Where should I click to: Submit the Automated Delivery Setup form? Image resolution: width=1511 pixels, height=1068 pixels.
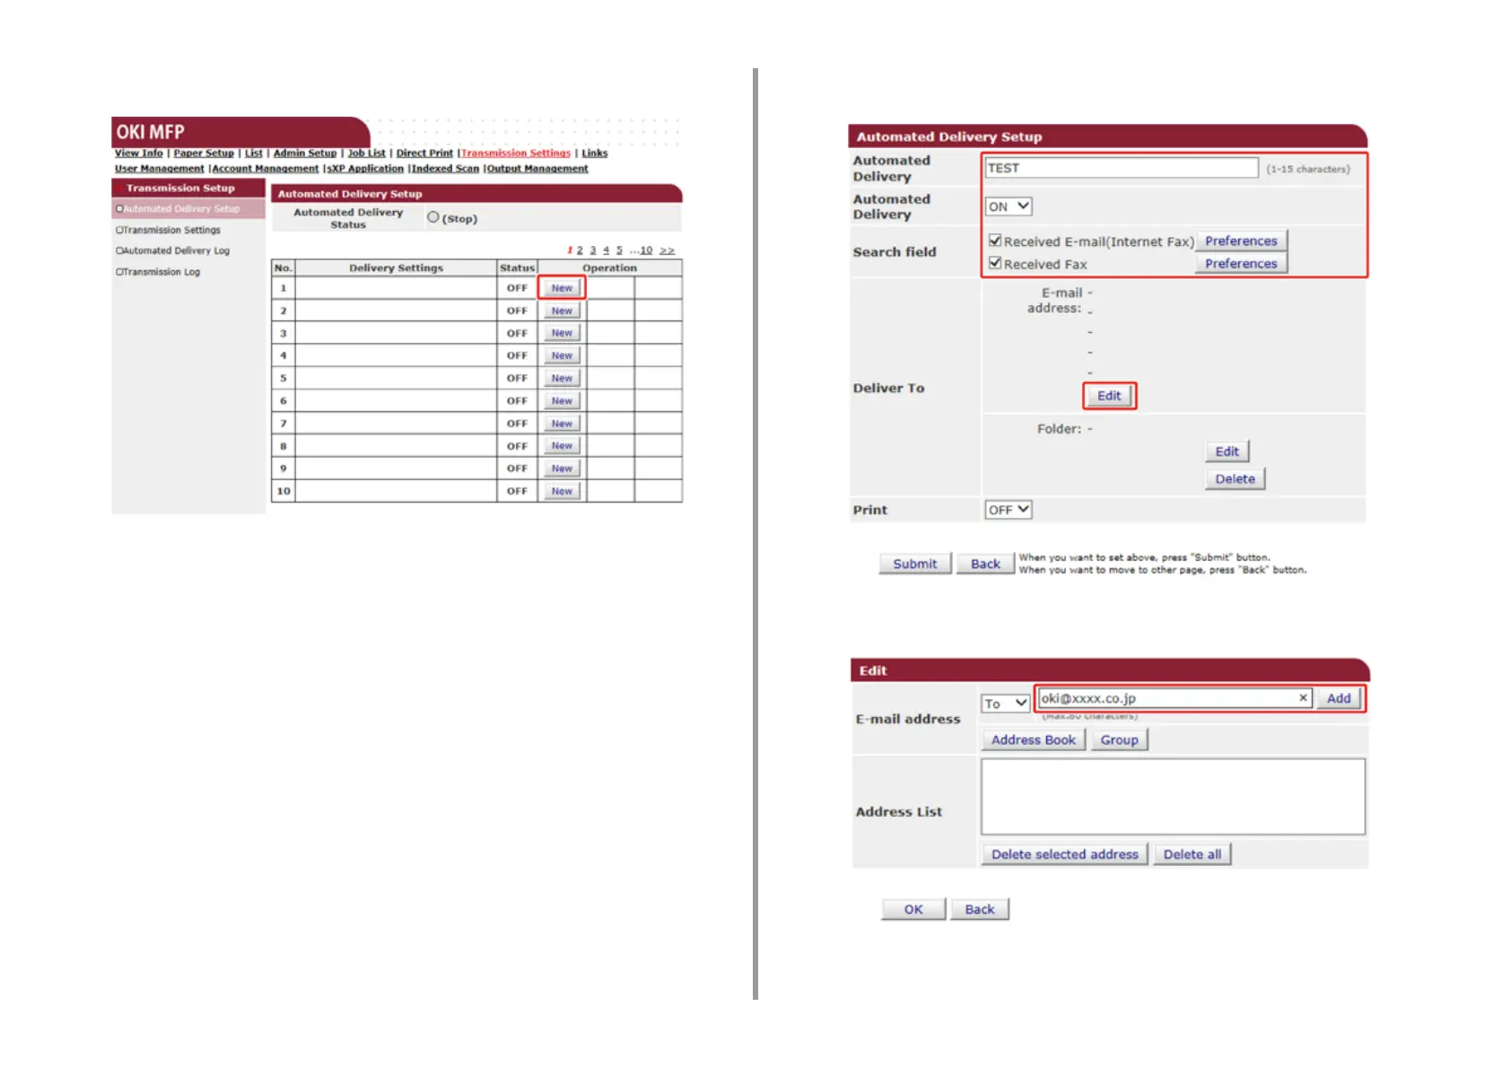(915, 564)
